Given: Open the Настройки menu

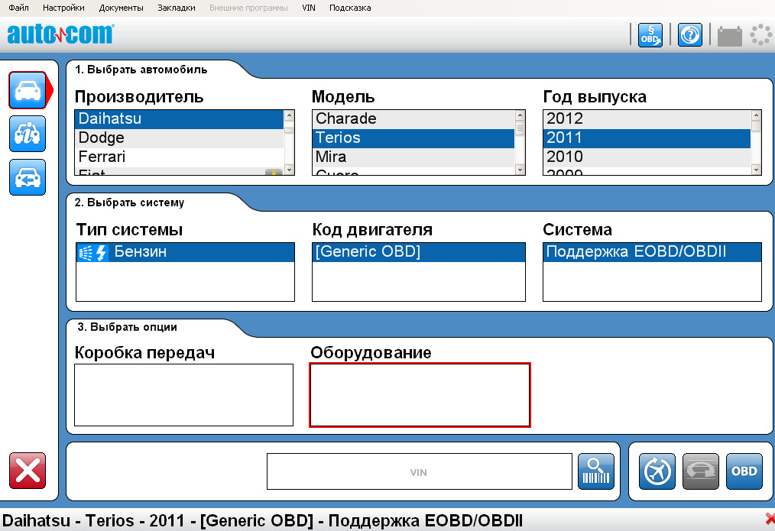Looking at the screenshot, I should click(x=63, y=8).
